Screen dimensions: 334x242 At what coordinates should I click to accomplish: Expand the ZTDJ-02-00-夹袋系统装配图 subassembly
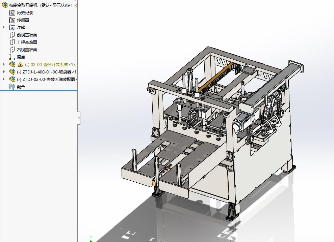[4, 79]
